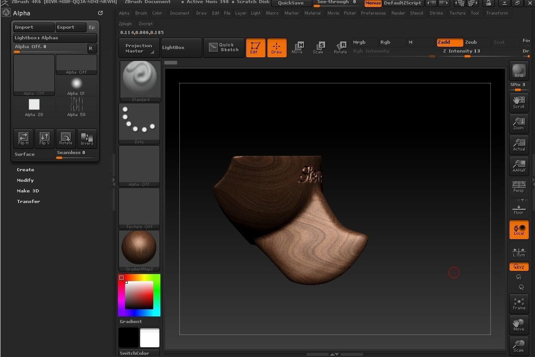Image resolution: width=535 pixels, height=357 pixels.
Task: Expand the Modify subpalette
Action: pos(25,180)
